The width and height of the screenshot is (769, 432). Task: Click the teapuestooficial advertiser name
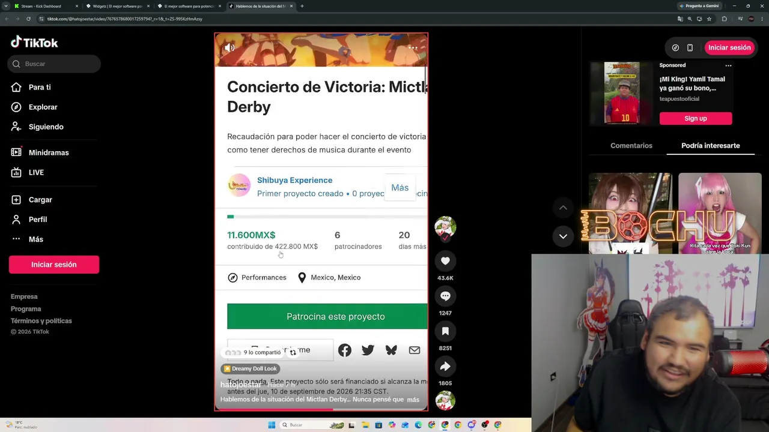[679, 99]
